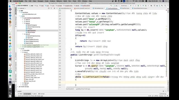Open the app run configuration dropdown
The height and width of the screenshot is (100, 179).
click(x=116, y=6)
